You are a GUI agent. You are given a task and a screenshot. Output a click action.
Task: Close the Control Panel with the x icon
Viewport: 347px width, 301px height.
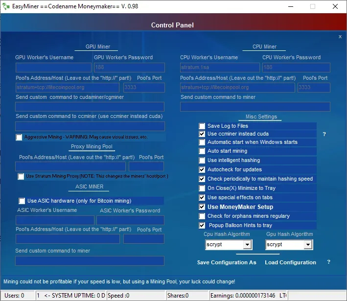340,37
